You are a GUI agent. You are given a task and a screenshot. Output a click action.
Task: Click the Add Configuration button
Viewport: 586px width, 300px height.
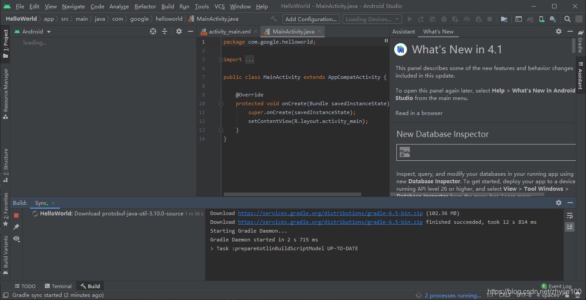311,19
